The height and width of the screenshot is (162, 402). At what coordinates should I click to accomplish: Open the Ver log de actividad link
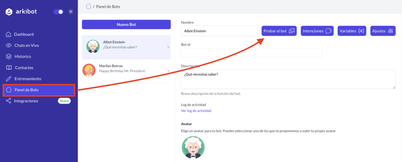tap(196, 111)
